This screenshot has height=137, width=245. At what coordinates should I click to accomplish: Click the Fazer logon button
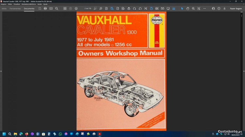(236, 8)
